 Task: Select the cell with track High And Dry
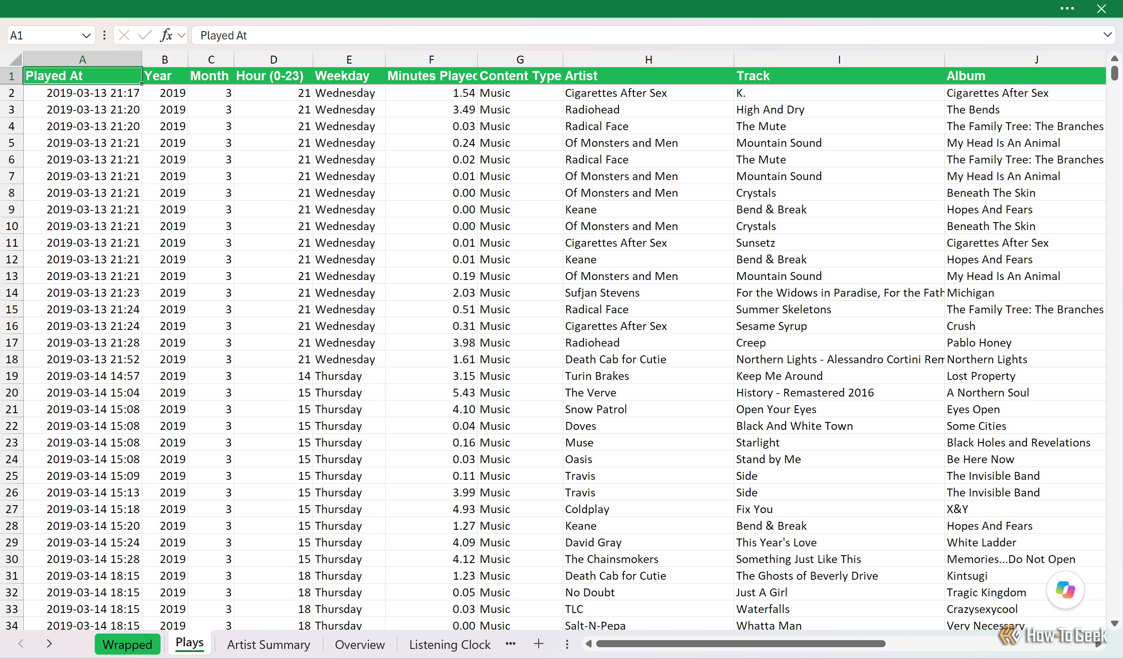point(839,110)
